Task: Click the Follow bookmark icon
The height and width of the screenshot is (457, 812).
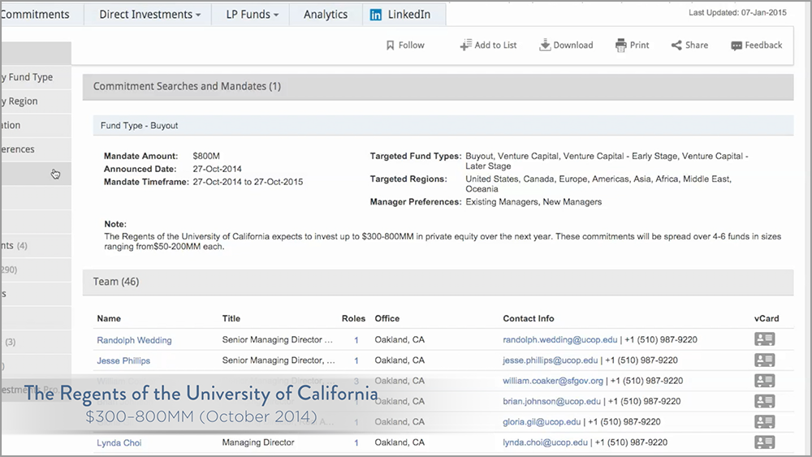Action: 390,45
